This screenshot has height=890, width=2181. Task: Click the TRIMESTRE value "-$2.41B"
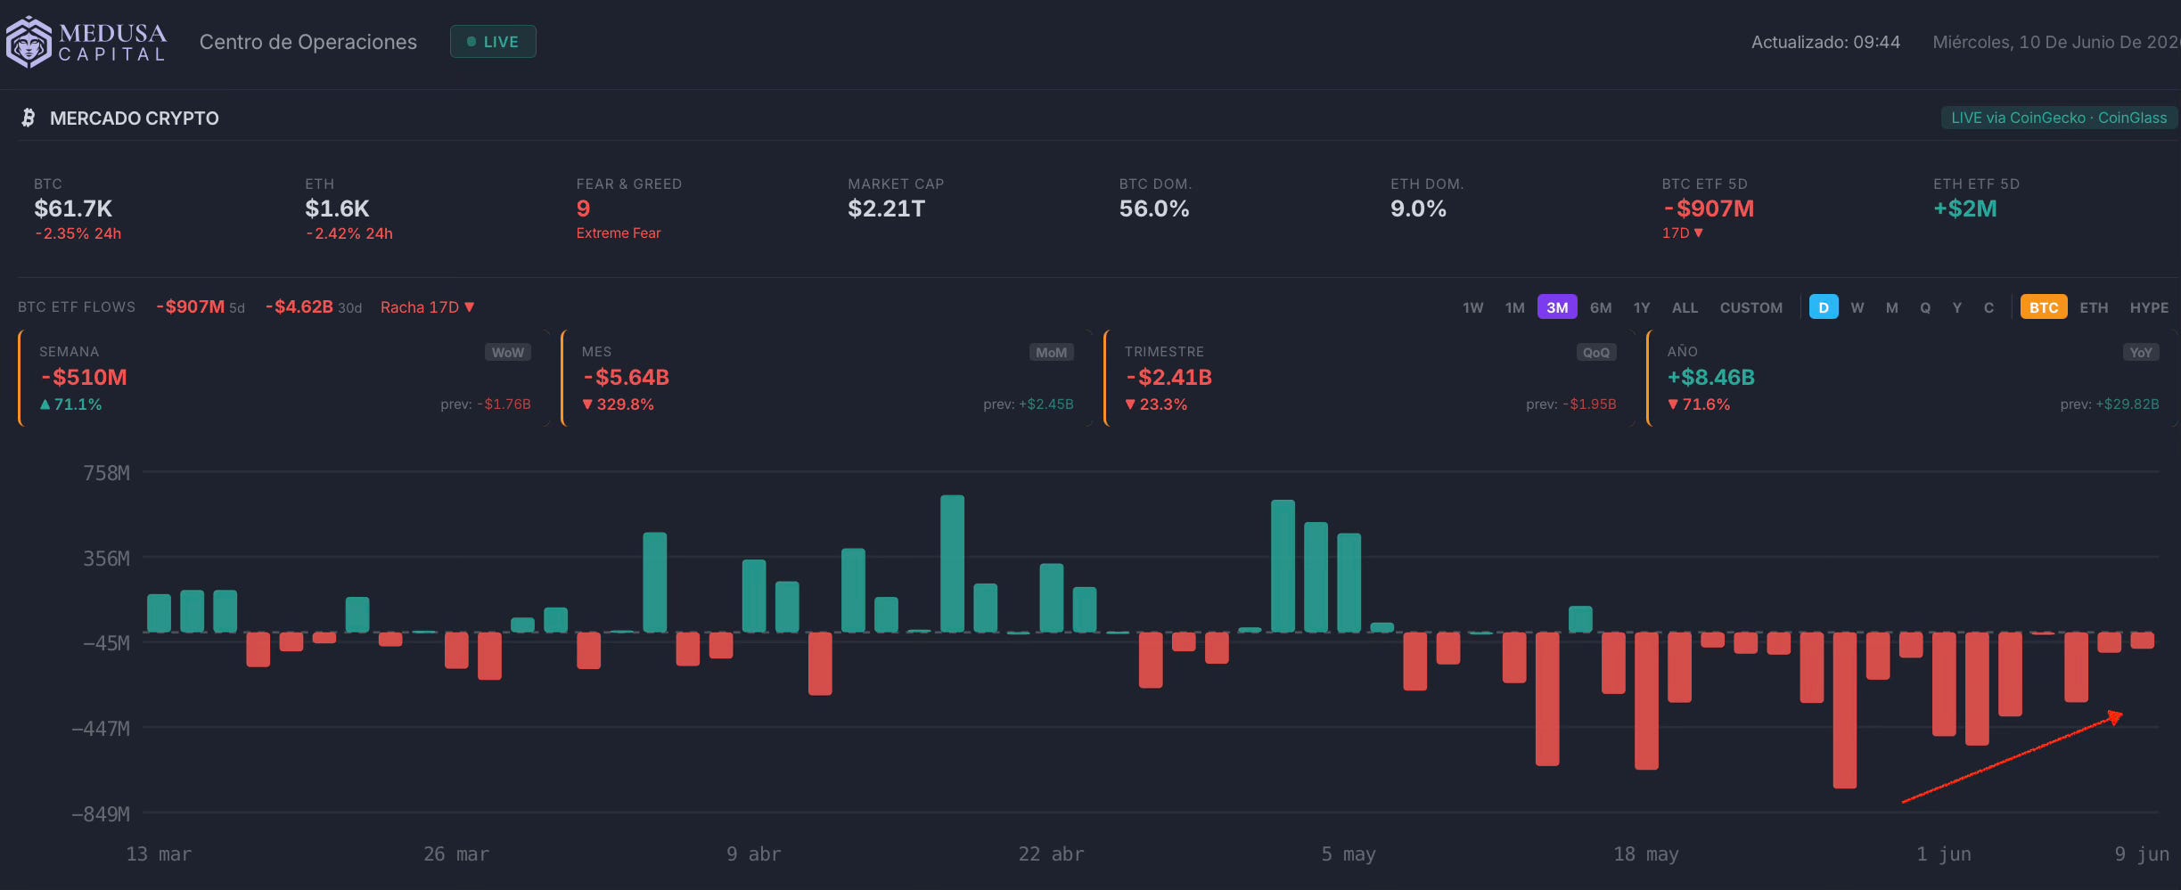(x=1168, y=378)
